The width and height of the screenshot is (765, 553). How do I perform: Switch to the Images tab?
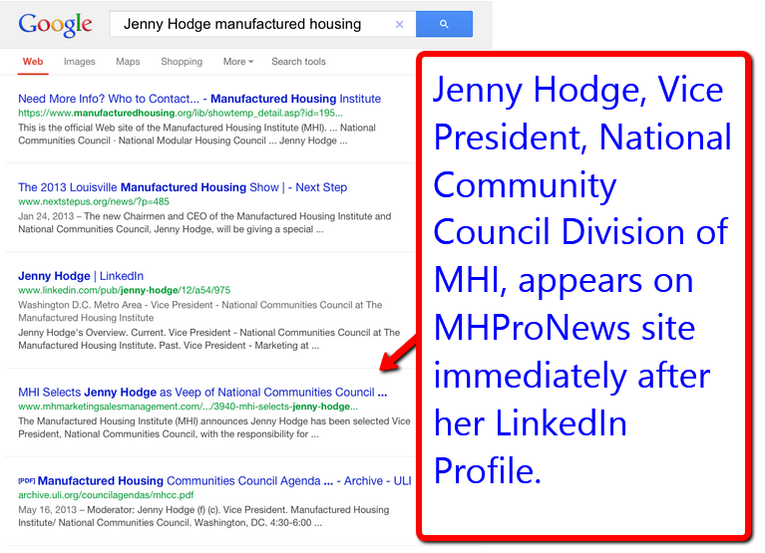click(x=79, y=62)
